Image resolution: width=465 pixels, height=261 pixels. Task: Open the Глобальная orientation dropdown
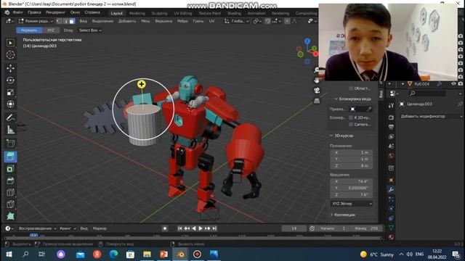click(237, 21)
